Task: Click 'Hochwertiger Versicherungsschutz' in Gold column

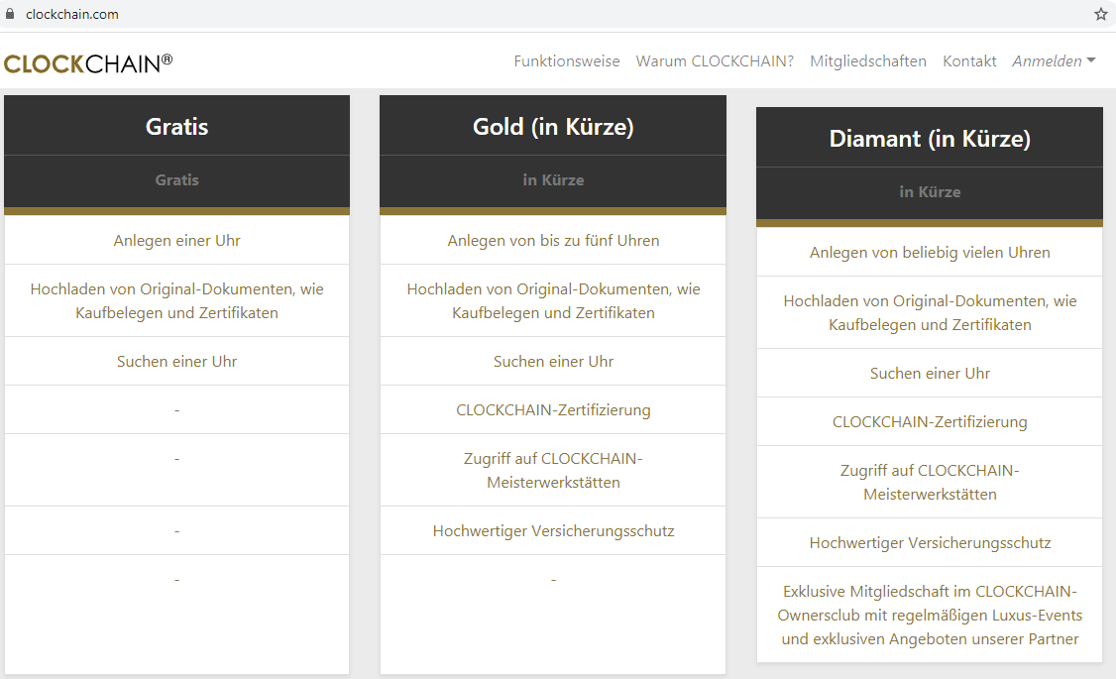Action: click(553, 530)
